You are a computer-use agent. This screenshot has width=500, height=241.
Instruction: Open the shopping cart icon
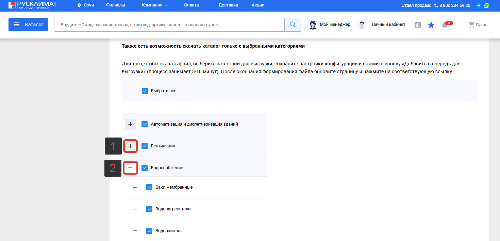[x=471, y=25]
